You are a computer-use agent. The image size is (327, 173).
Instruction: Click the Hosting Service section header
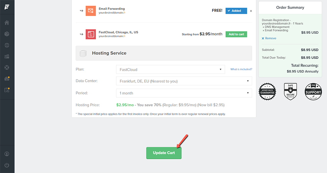click(x=164, y=53)
